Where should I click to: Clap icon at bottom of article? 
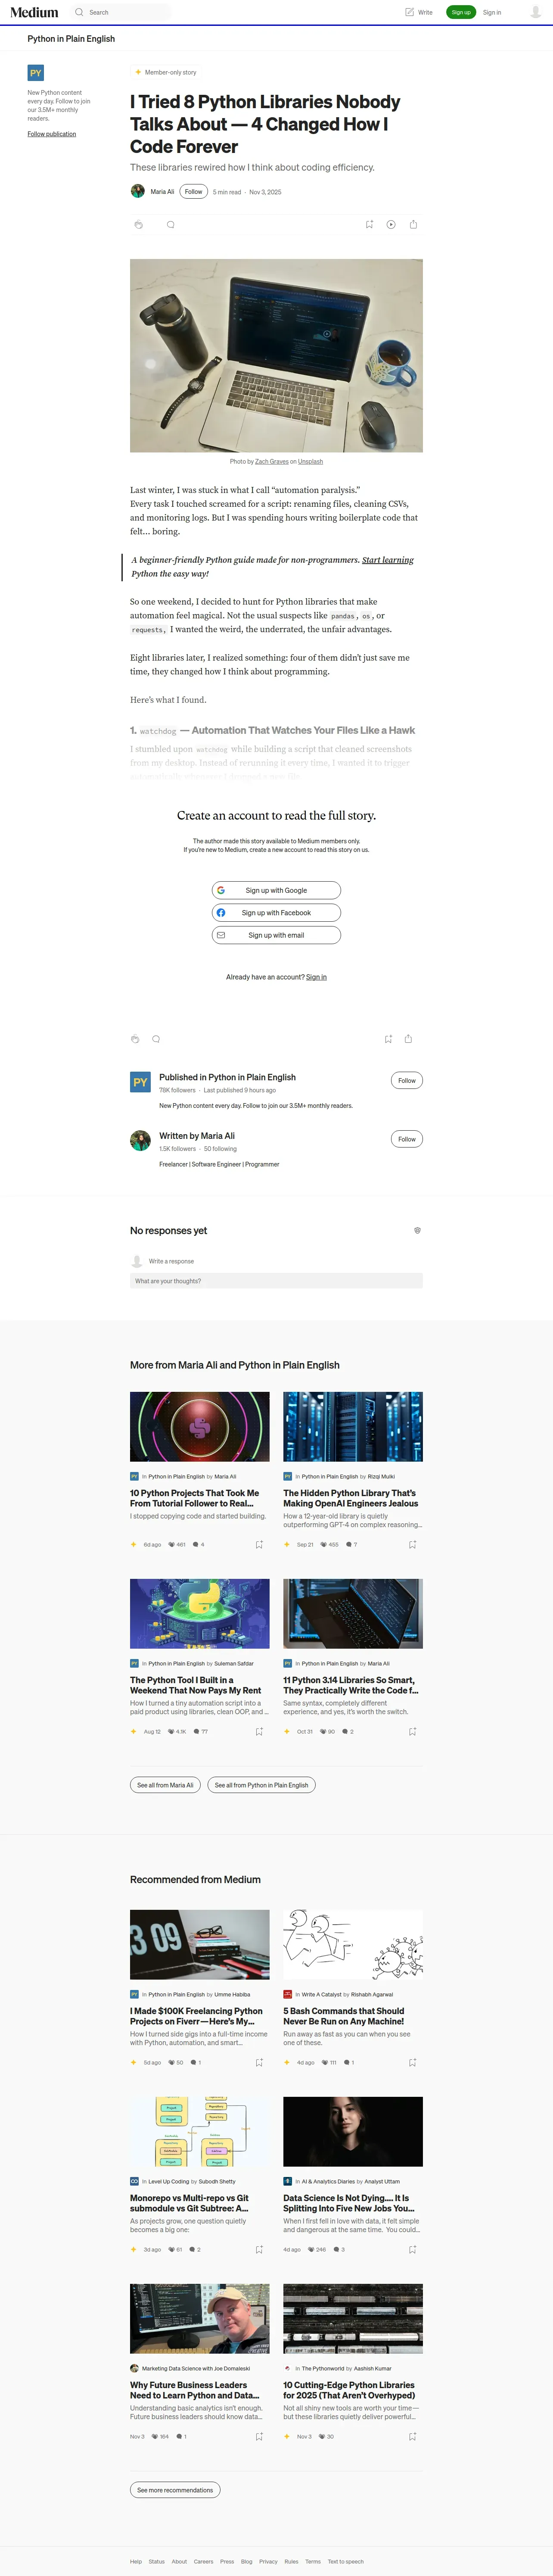tap(135, 1039)
